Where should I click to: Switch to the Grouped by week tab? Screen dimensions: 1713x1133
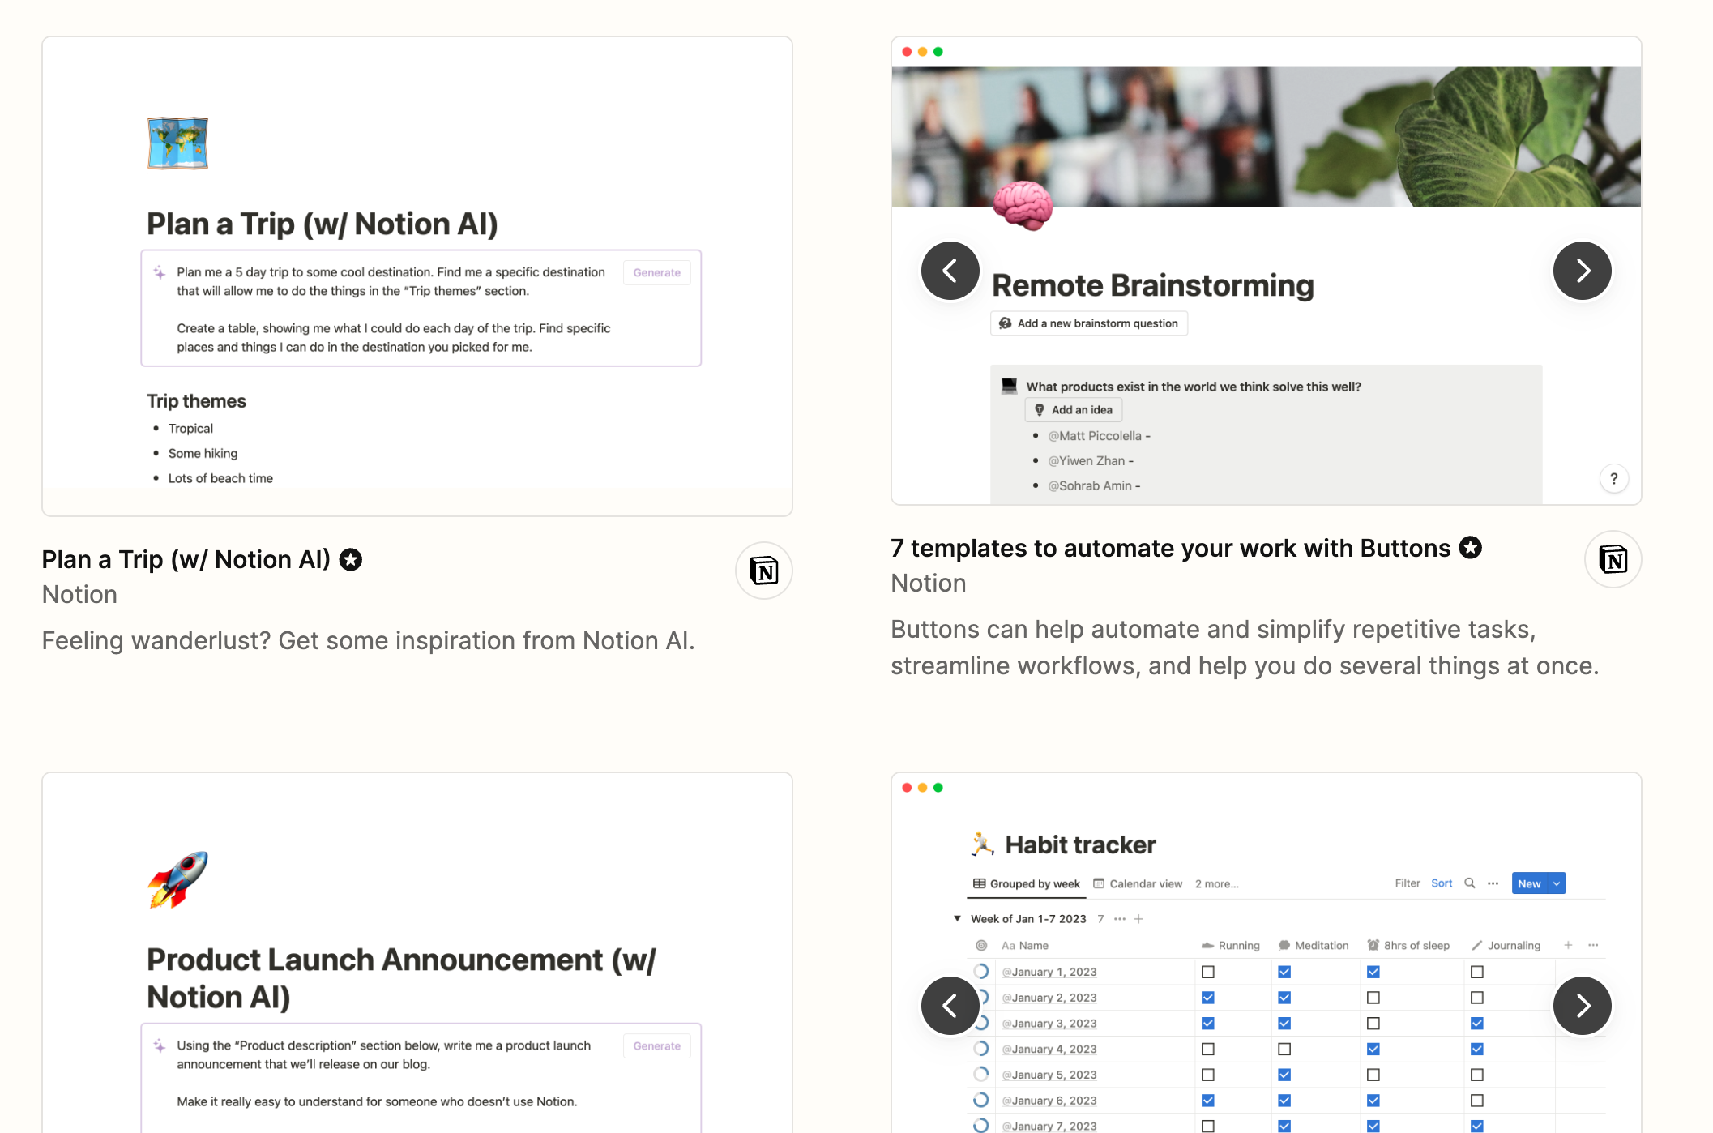[1027, 884]
